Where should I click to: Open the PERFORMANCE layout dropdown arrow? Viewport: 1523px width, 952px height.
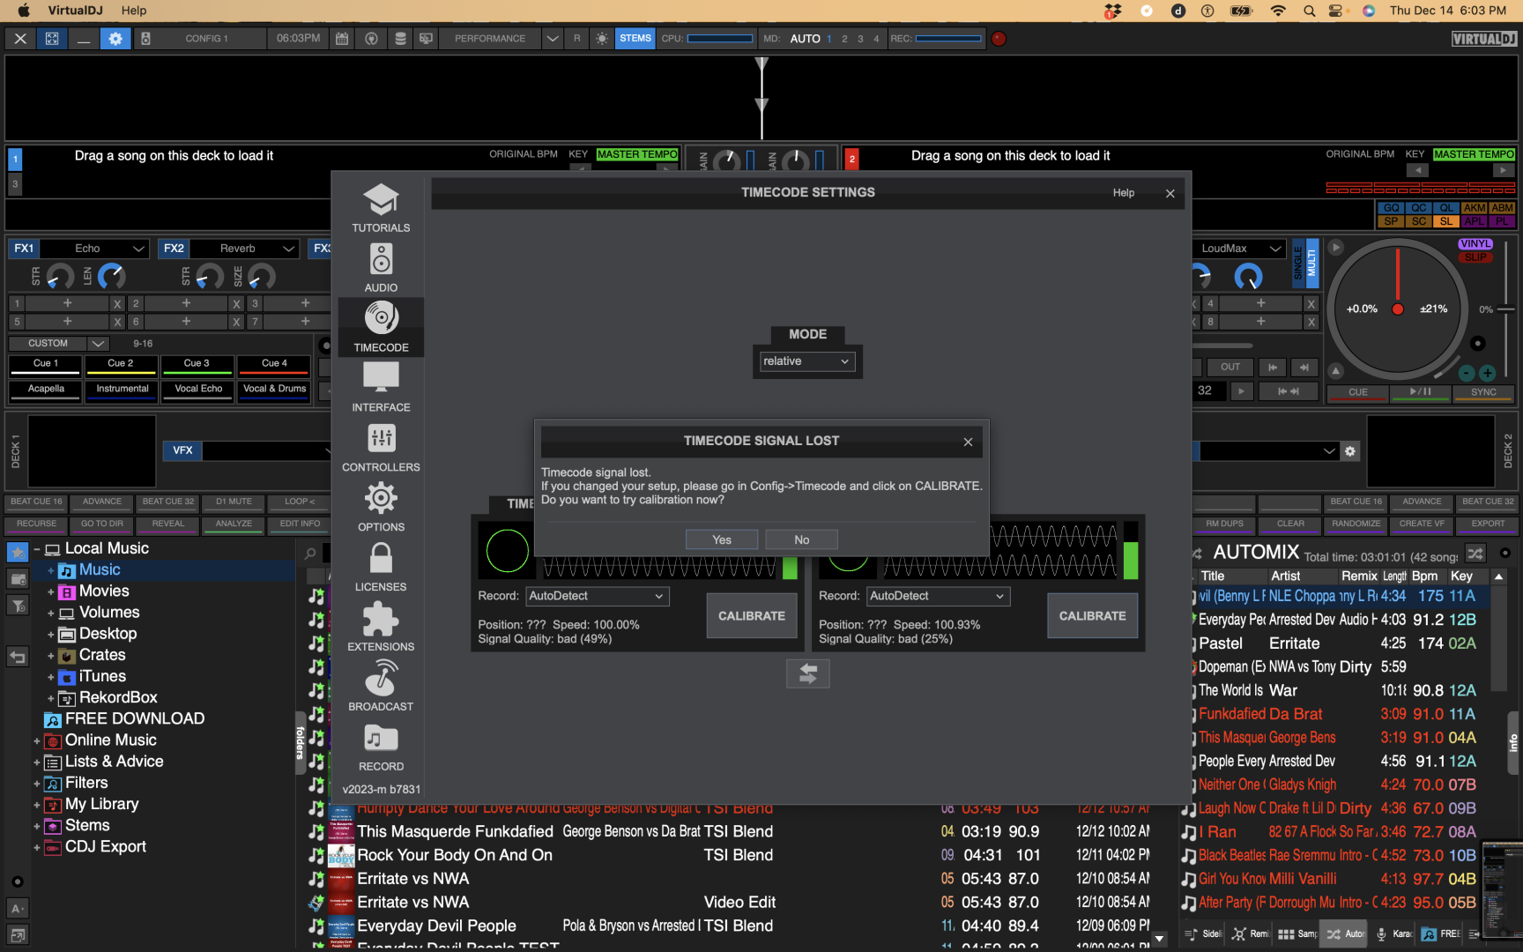(552, 39)
